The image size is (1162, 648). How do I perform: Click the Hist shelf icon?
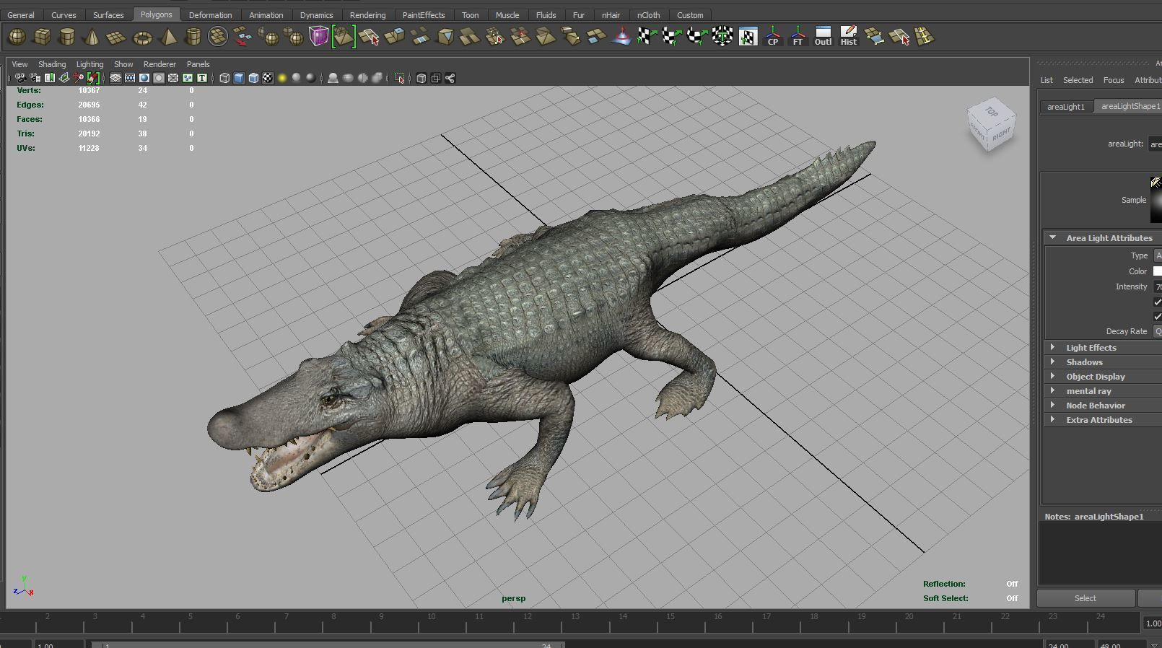[x=848, y=36]
